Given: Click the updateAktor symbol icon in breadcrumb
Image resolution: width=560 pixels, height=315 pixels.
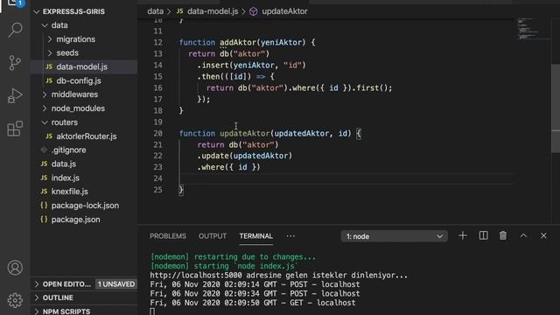Looking at the screenshot, I should (x=253, y=11).
